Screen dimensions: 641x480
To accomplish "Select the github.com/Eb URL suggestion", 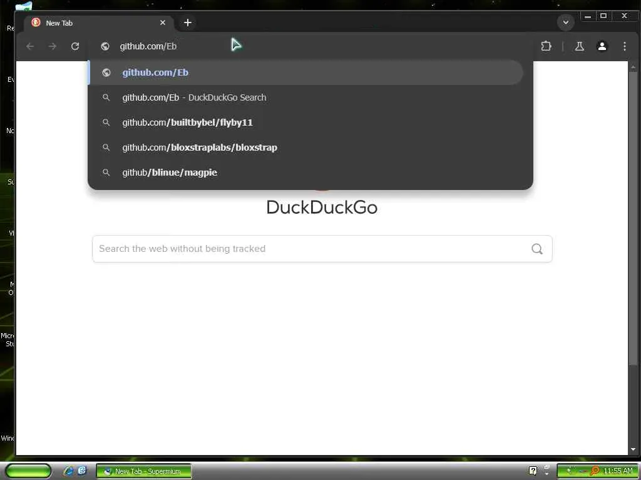I will tap(306, 72).
